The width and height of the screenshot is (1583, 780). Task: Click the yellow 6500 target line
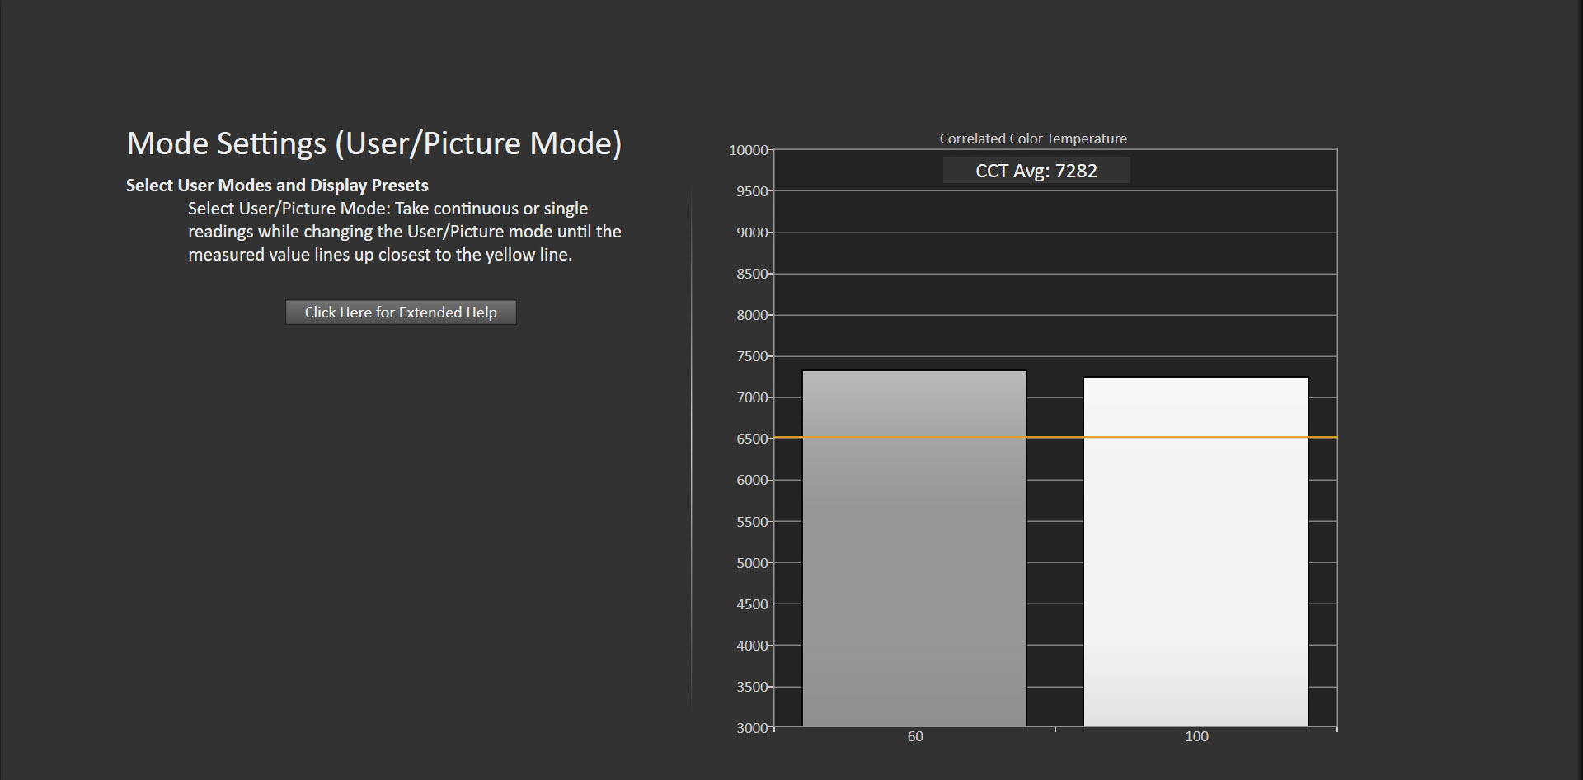click(1055, 438)
